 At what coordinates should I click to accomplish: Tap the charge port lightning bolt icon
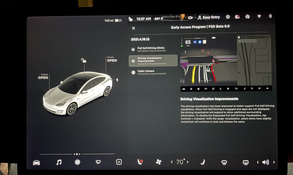pyautogui.click(x=117, y=80)
